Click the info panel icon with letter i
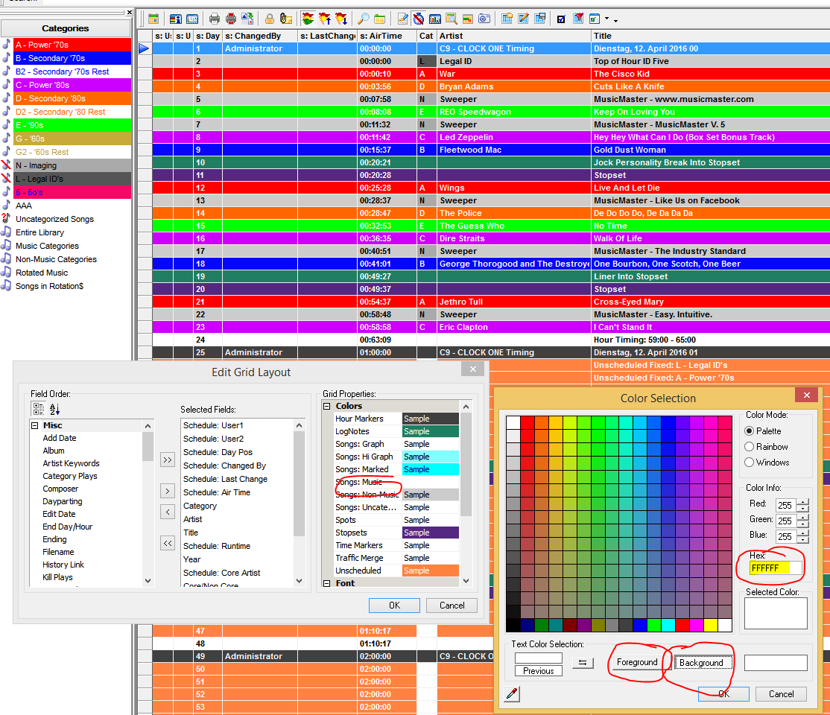830x715 pixels. pyautogui.click(x=176, y=19)
